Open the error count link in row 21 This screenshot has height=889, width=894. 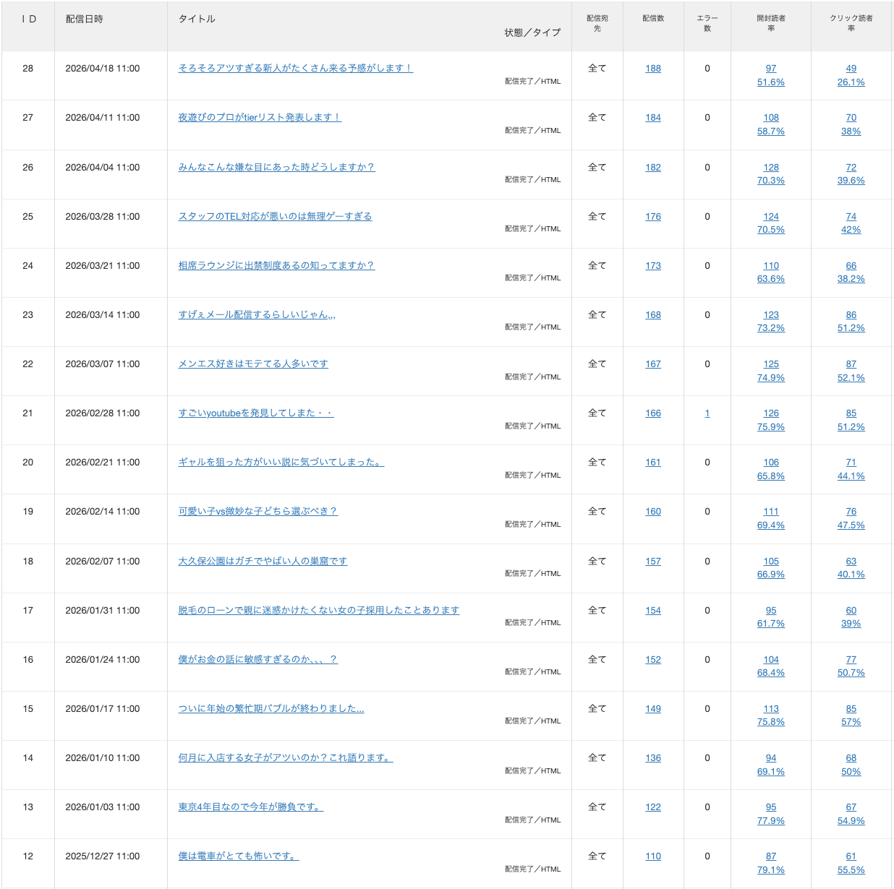707,413
